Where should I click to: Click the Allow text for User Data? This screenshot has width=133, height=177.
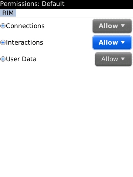110,59
